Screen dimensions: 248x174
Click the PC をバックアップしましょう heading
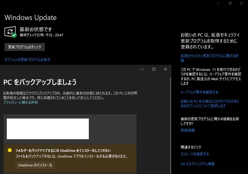(x=40, y=82)
